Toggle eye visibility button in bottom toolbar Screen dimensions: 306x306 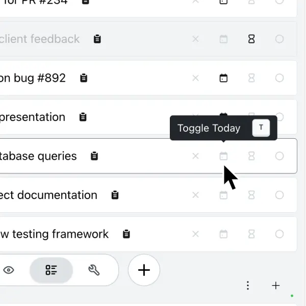click(x=9, y=270)
